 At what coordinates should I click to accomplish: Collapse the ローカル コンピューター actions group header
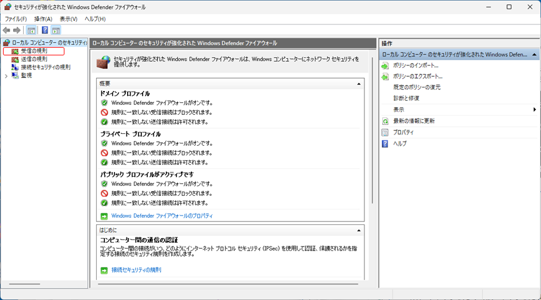[533, 55]
